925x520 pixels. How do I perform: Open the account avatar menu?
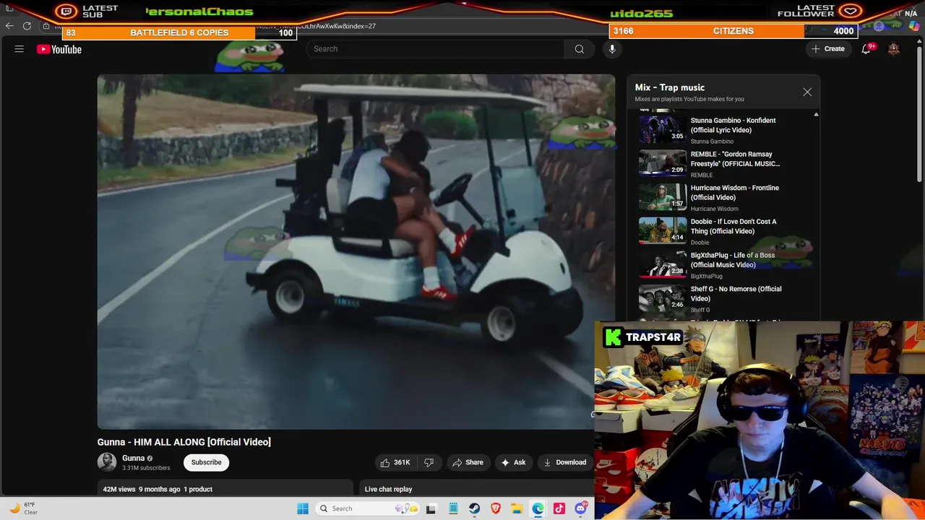coord(894,49)
